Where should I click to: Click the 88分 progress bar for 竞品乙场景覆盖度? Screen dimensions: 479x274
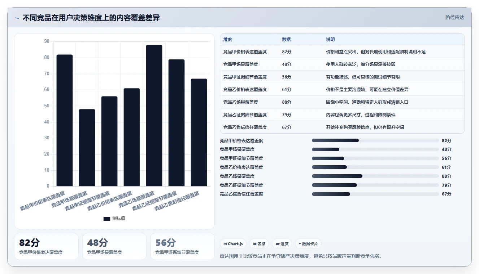click(375, 176)
